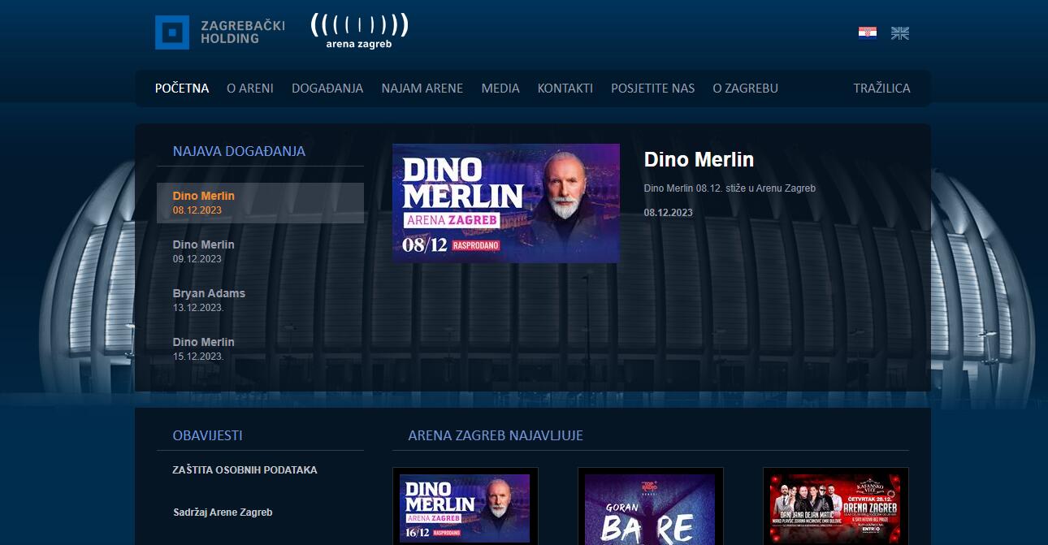Select Dino Merlin 08.12.2023 event

[x=260, y=203]
